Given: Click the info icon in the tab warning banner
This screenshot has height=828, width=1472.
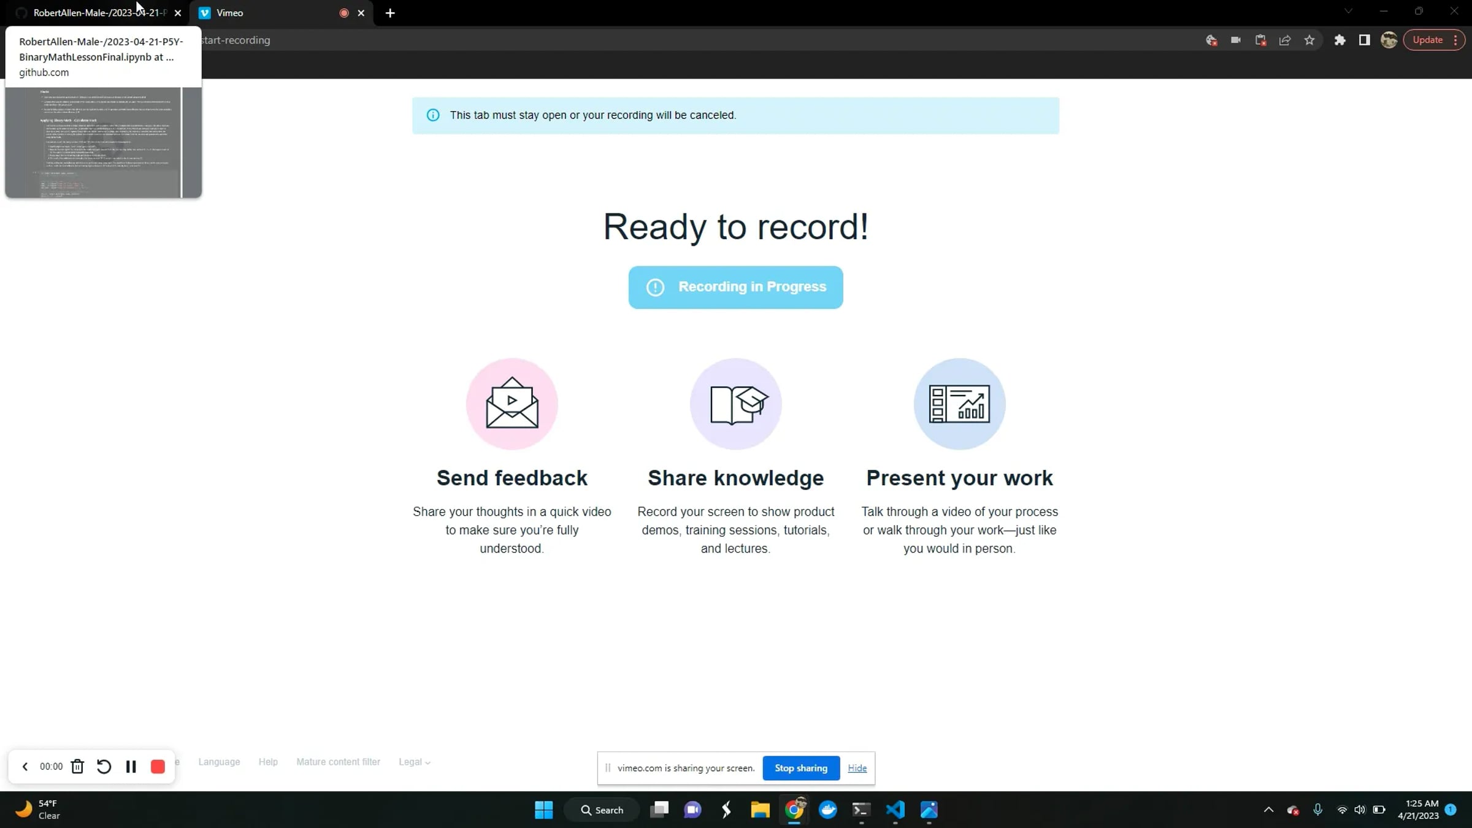Looking at the screenshot, I should 433,115.
